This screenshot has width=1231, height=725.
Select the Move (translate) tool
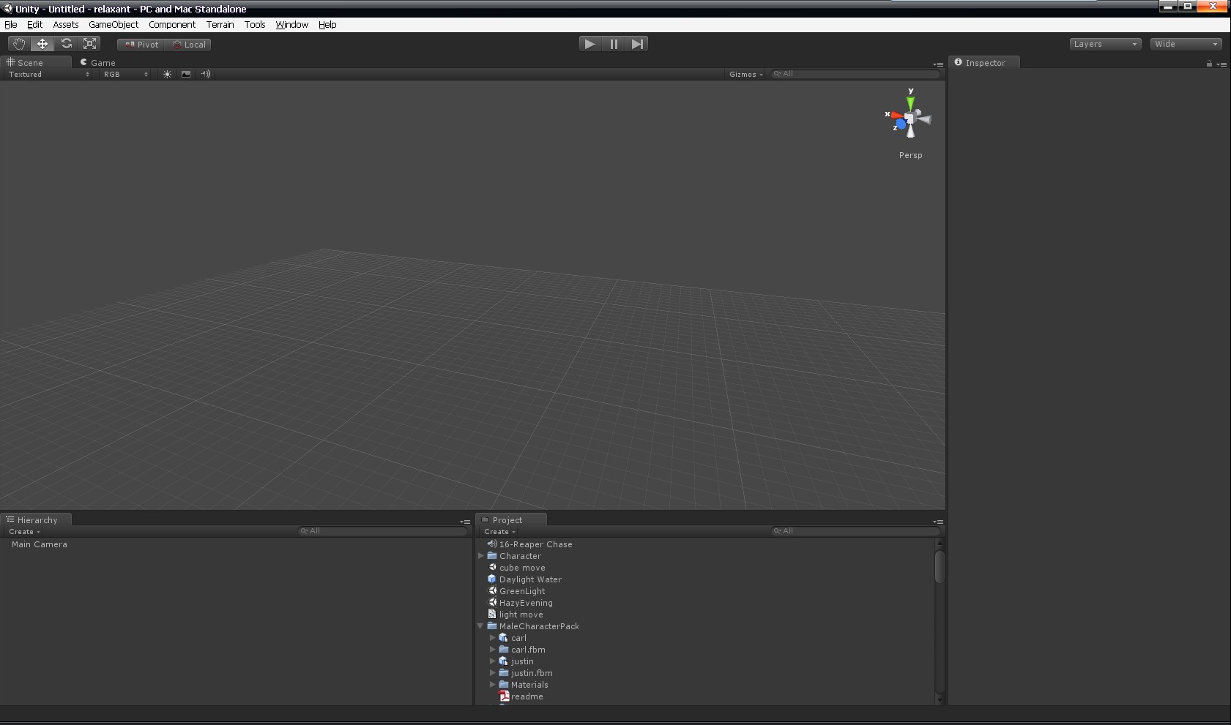pyautogui.click(x=42, y=44)
